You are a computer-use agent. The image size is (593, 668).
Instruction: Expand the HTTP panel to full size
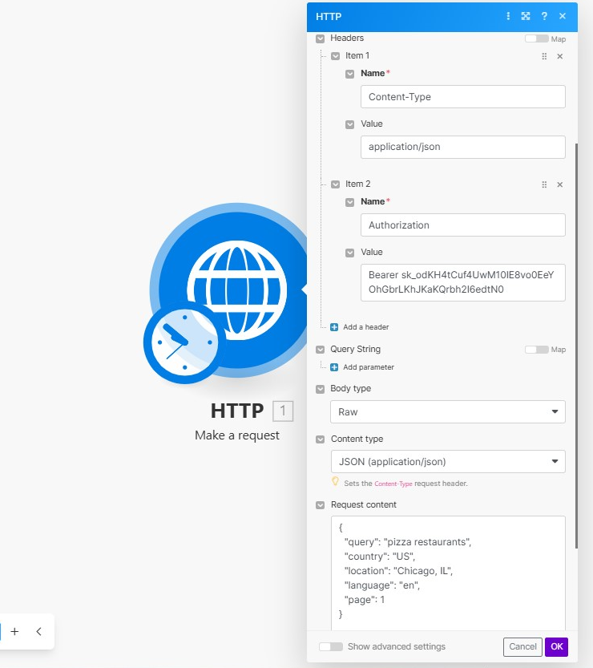526,16
